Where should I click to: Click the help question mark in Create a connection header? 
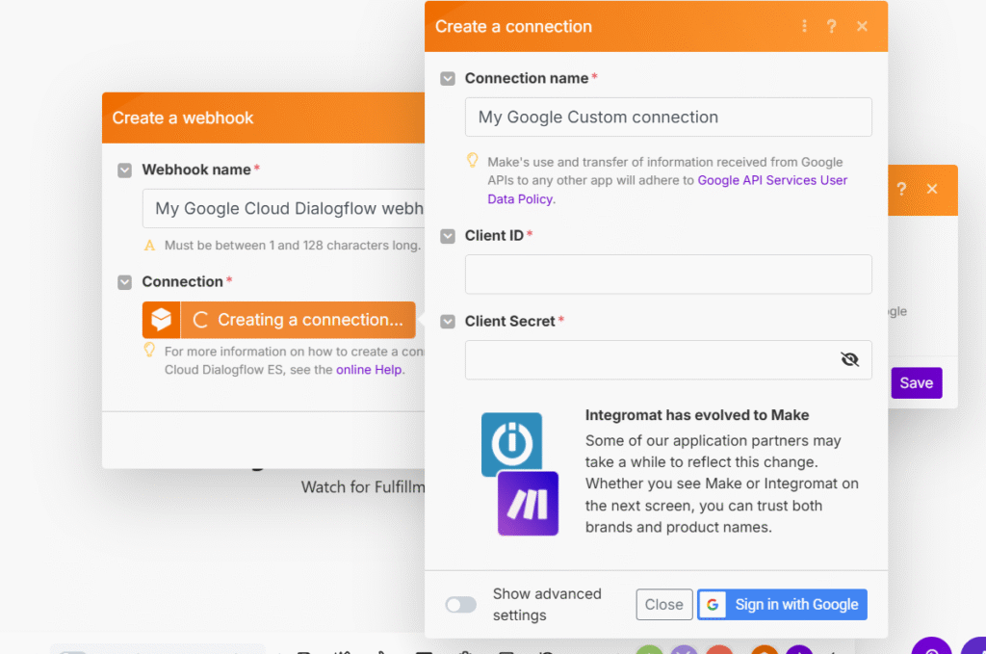832,26
